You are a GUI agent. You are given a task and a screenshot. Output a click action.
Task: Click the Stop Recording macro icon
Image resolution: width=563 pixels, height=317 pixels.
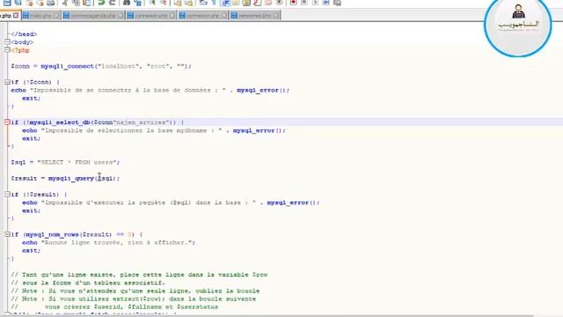click(x=304, y=3)
